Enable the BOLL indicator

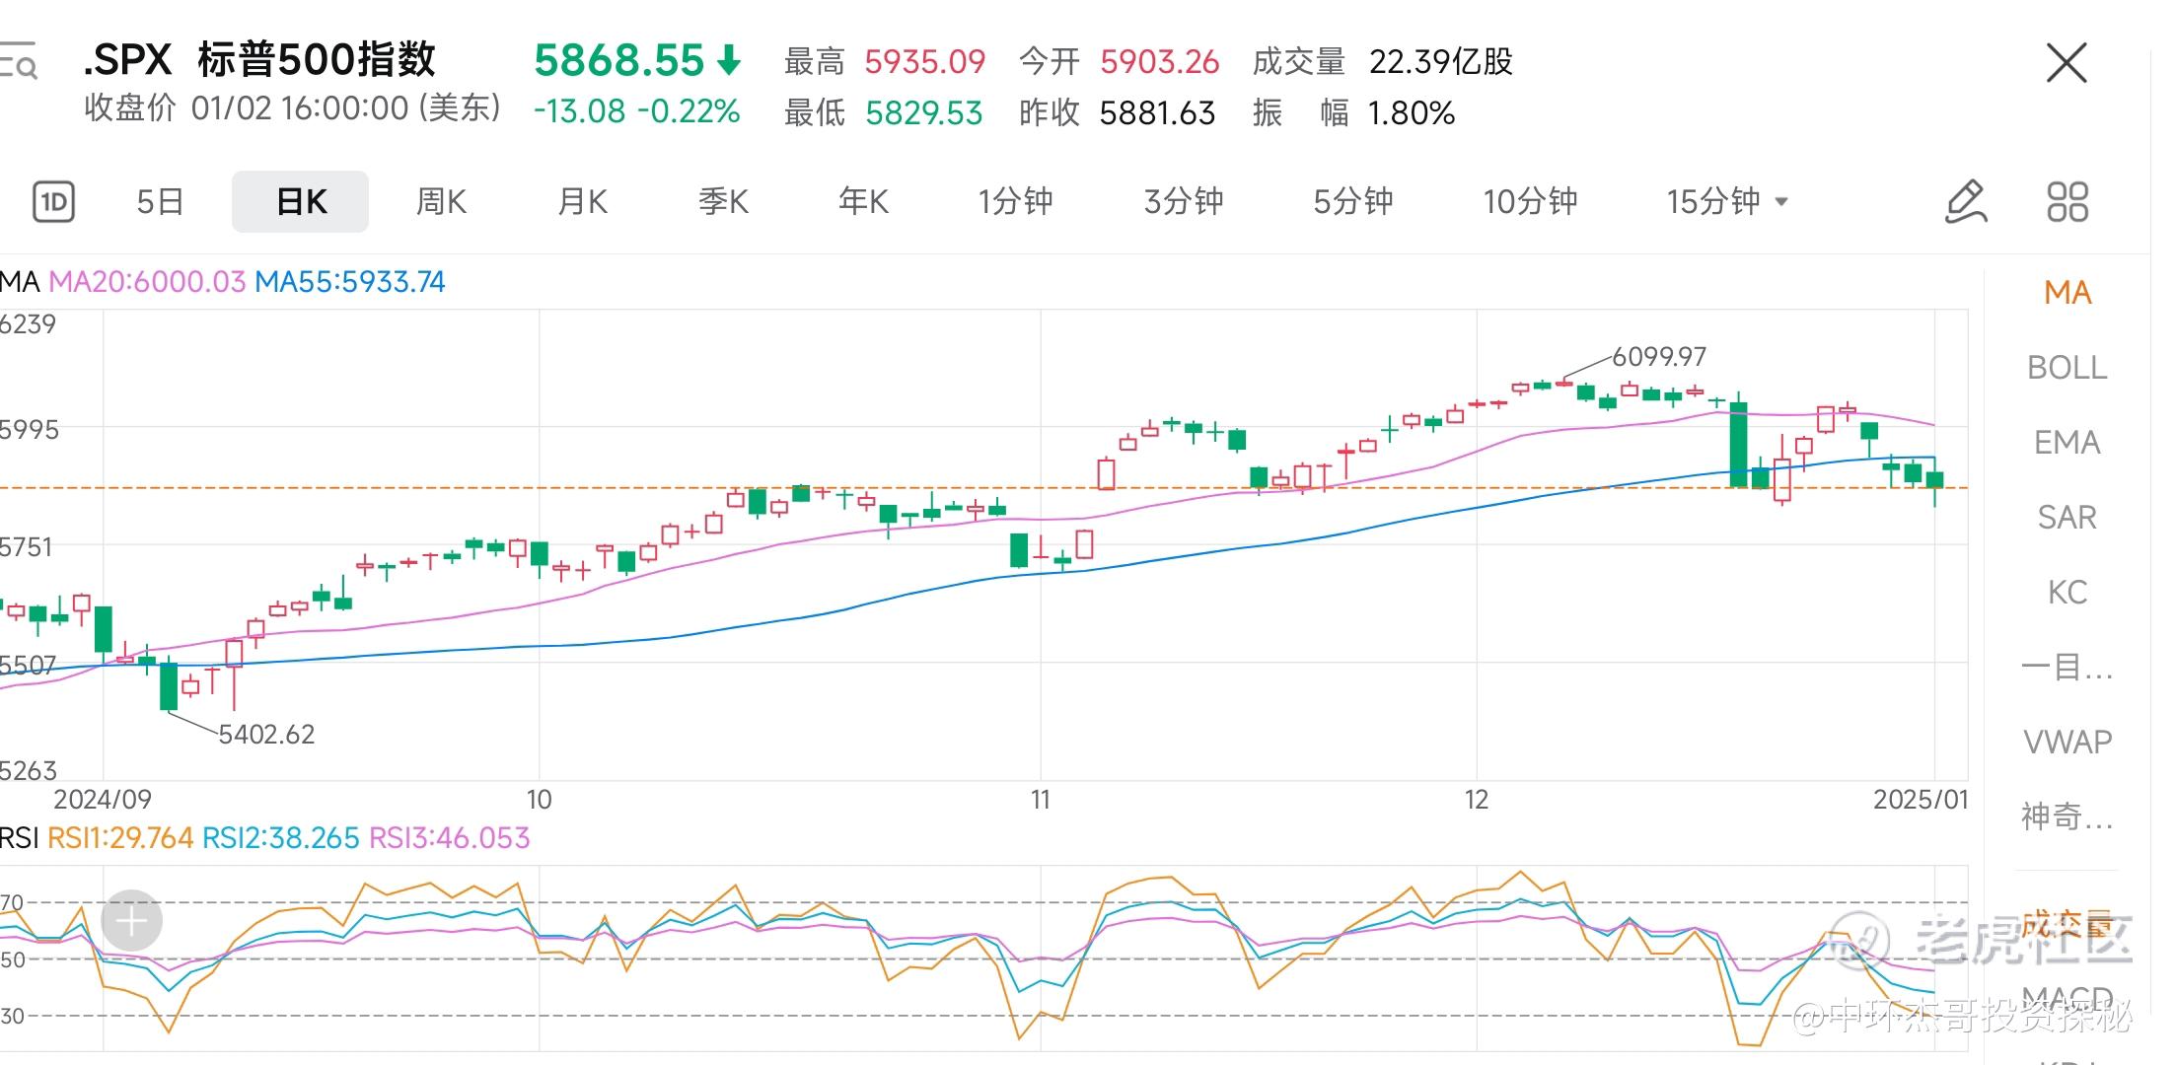click(2067, 368)
